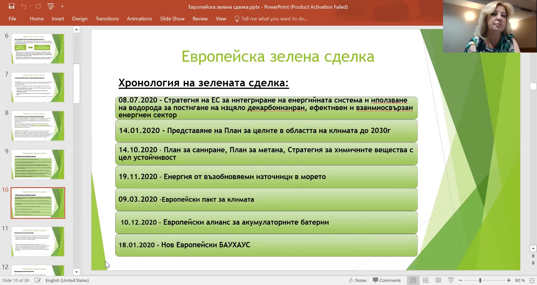Click English (United States) language button
This screenshot has height=285, width=537.
click(67, 280)
